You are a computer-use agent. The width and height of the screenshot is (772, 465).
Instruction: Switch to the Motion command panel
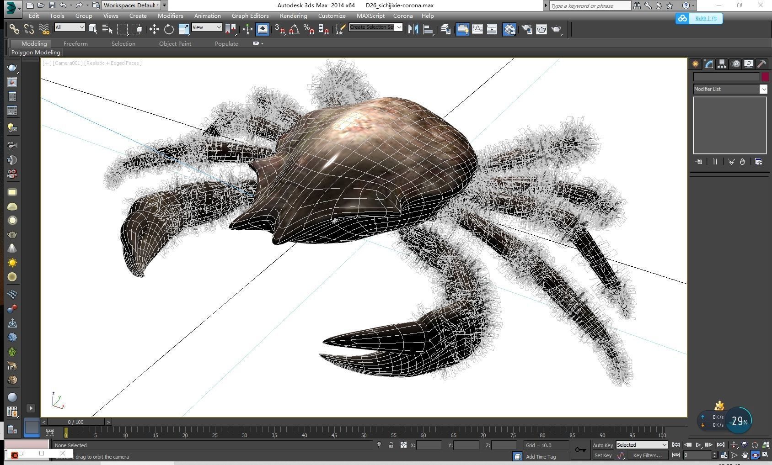(735, 64)
